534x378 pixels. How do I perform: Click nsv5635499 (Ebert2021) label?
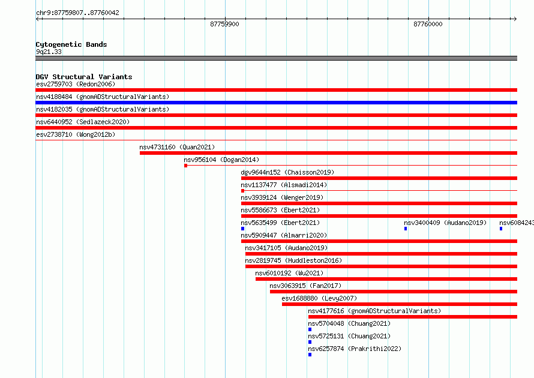point(280,223)
